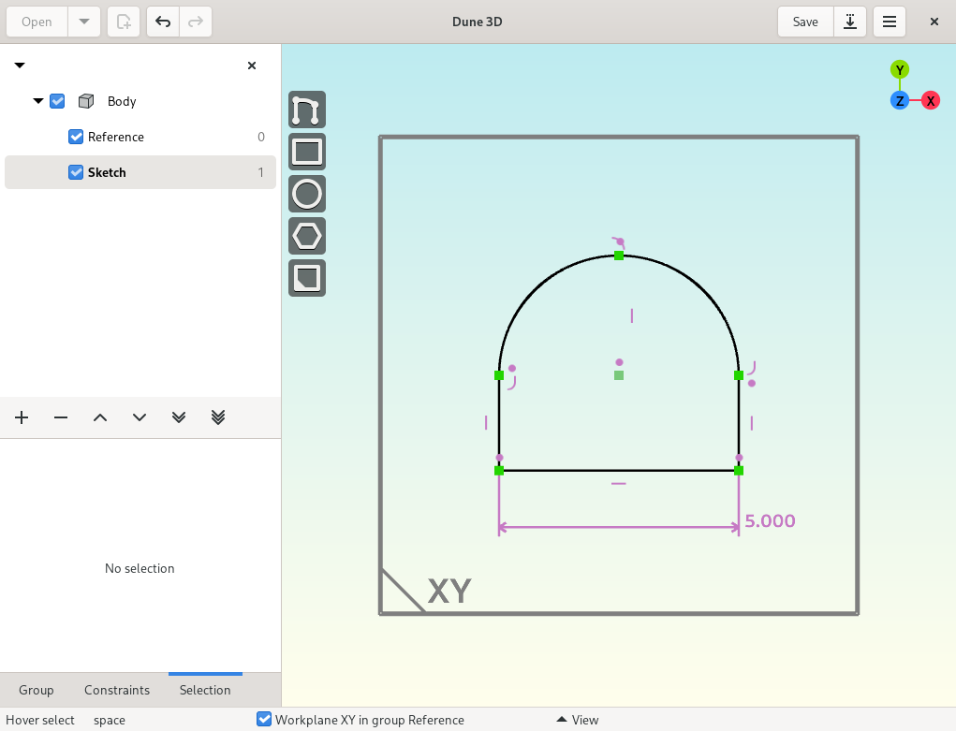Screen dimensions: 956x731
Task: Toggle the Workplane XY checkbox
Action: pos(264,720)
